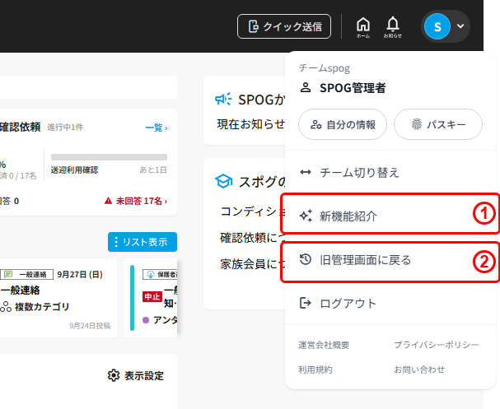Open the Home icon in header
This screenshot has height=409, width=500.
coord(363,27)
